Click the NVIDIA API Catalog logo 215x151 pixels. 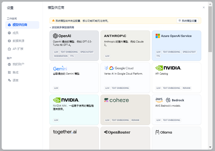(x=168, y=68)
